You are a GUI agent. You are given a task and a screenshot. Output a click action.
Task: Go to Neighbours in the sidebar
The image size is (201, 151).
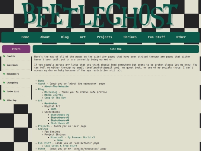click(13, 74)
